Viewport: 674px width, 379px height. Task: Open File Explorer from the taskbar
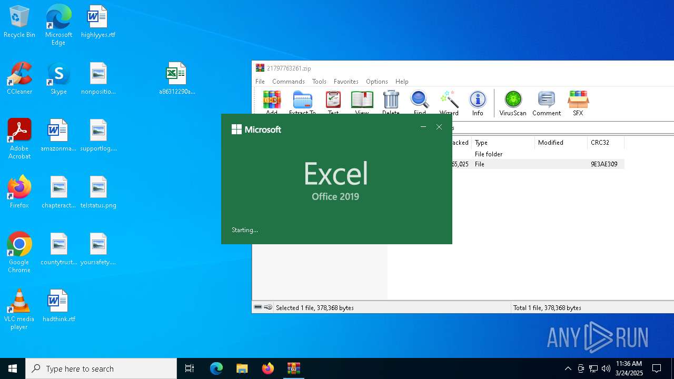pyautogui.click(x=242, y=368)
